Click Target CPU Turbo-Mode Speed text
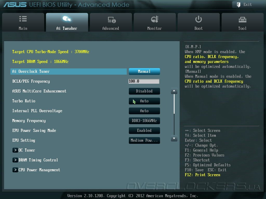This screenshot has width=266, height=199. 51,52
